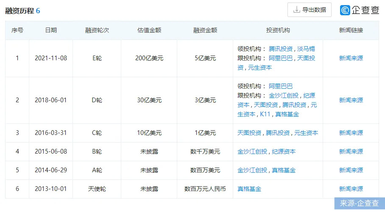Open 新闻来源 link for 2015-06-08 row
Screen dimensions: 385x213
coord(351,151)
